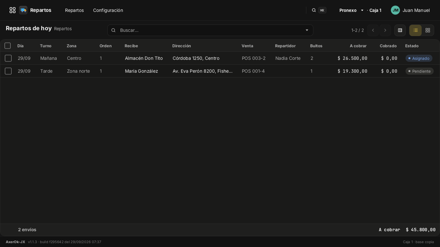
Task: Sort by the Estado column header
Action: click(x=412, y=46)
